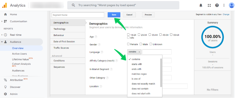The height and width of the screenshot is (98, 235).
Task: Click the Customisation dashboard icon
Action: (x=5, y=21)
